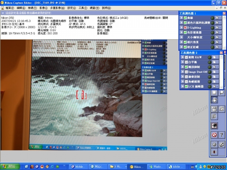Open the 檔案(F) menu
The height and width of the screenshot is (170, 227).
(x=10, y=8)
